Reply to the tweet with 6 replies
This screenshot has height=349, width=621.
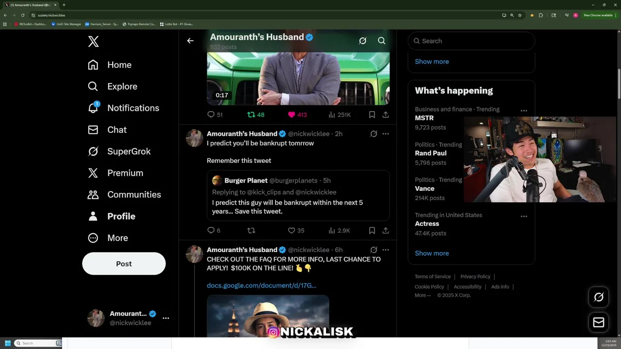[x=213, y=231]
